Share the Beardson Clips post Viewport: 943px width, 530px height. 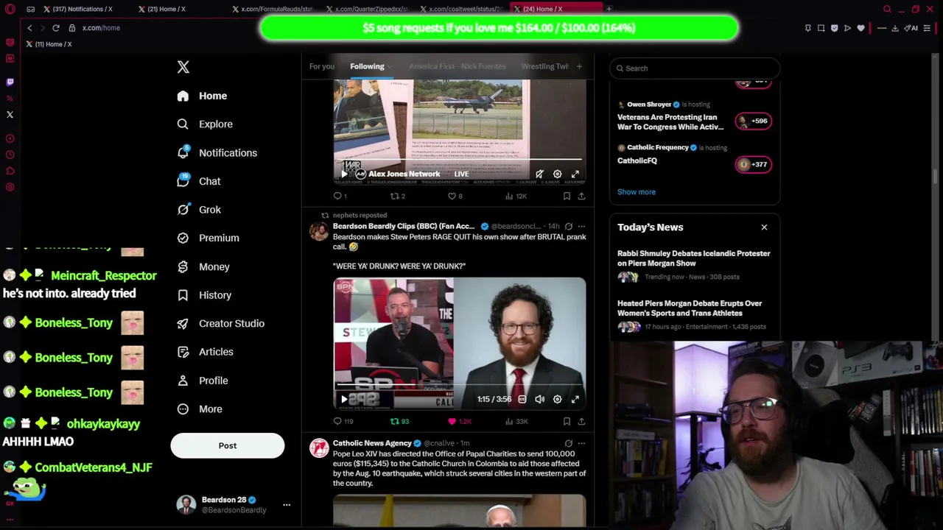coord(581,422)
